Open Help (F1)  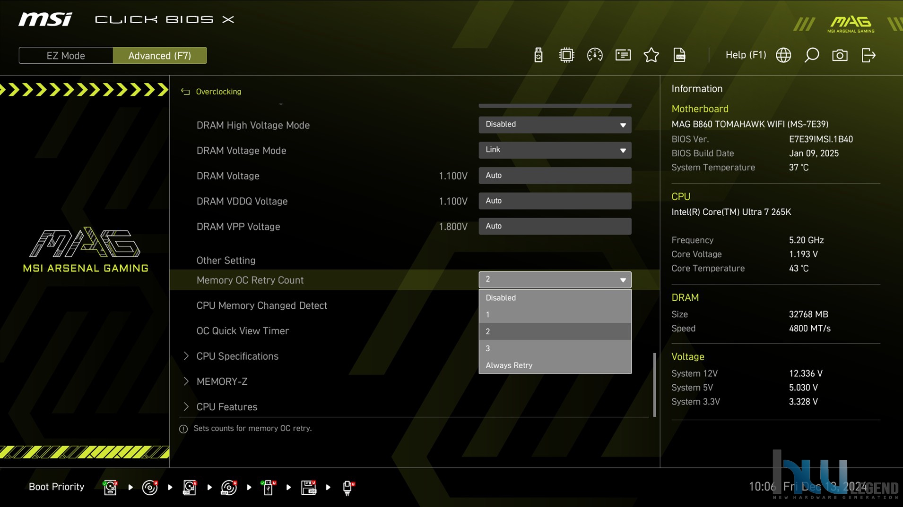tap(746, 55)
